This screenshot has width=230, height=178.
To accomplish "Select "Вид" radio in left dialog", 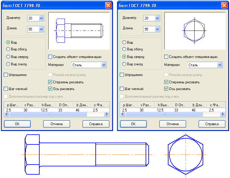I will 8,42.
